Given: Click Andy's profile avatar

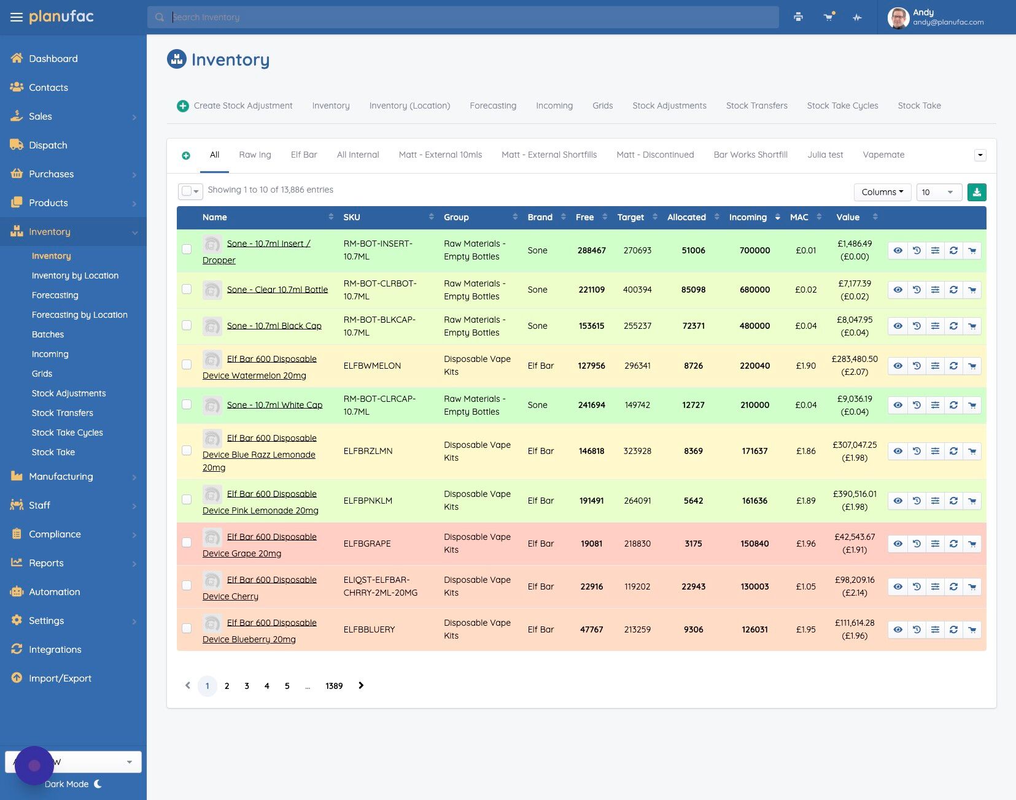Looking at the screenshot, I should point(898,18).
